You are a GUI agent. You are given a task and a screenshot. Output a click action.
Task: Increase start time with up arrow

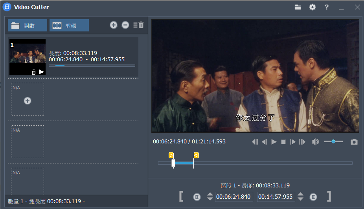click(x=210, y=194)
